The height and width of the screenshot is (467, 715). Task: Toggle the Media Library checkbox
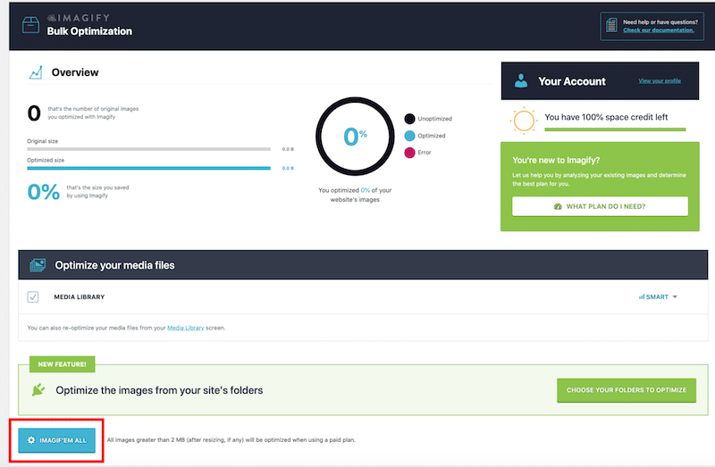pyautogui.click(x=33, y=297)
